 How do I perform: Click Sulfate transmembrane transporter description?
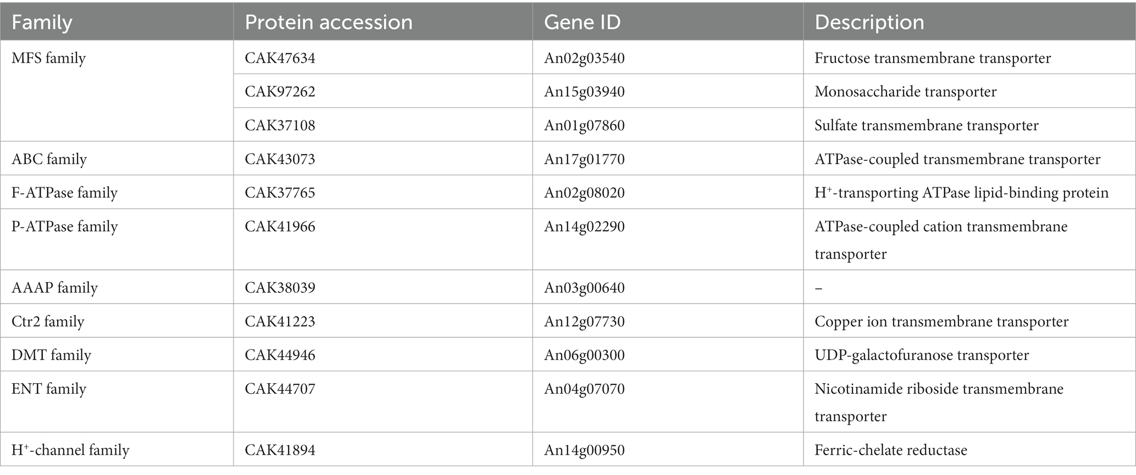tap(926, 125)
